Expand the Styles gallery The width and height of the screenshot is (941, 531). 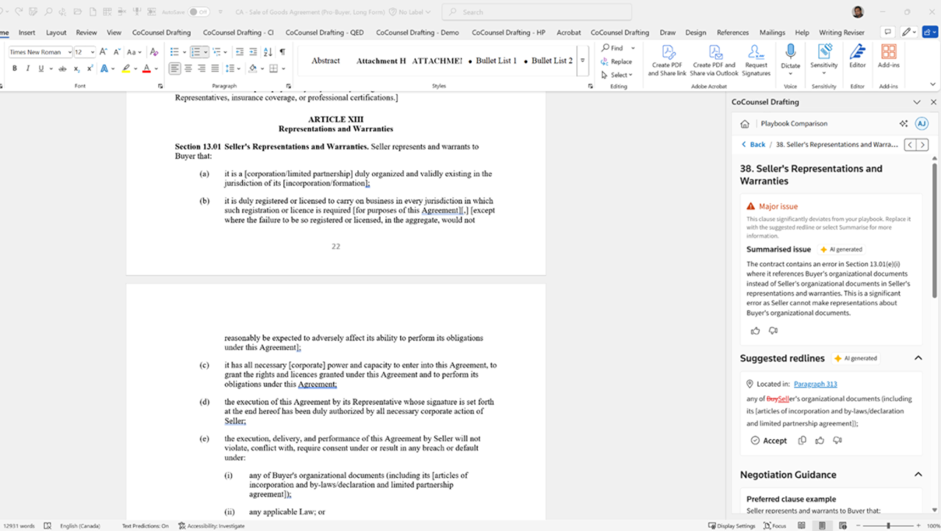[x=583, y=60]
